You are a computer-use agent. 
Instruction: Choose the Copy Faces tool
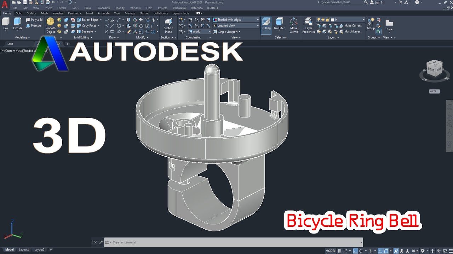[x=88, y=25]
